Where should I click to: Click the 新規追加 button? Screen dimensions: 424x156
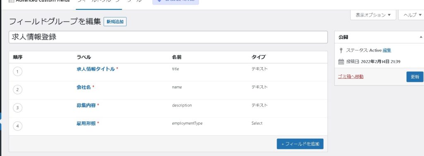[x=115, y=22]
